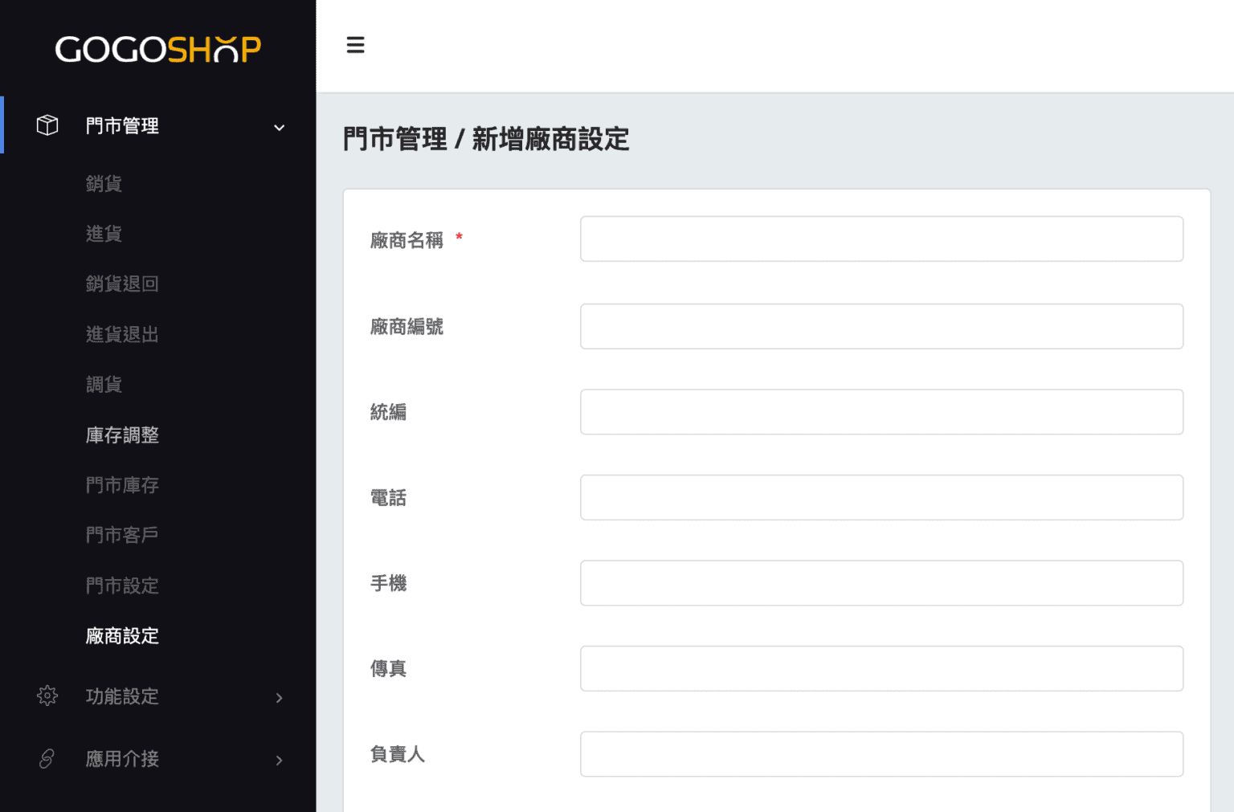This screenshot has height=812, width=1234.
Task: Click the hamburger menu icon
Action: 356,45
